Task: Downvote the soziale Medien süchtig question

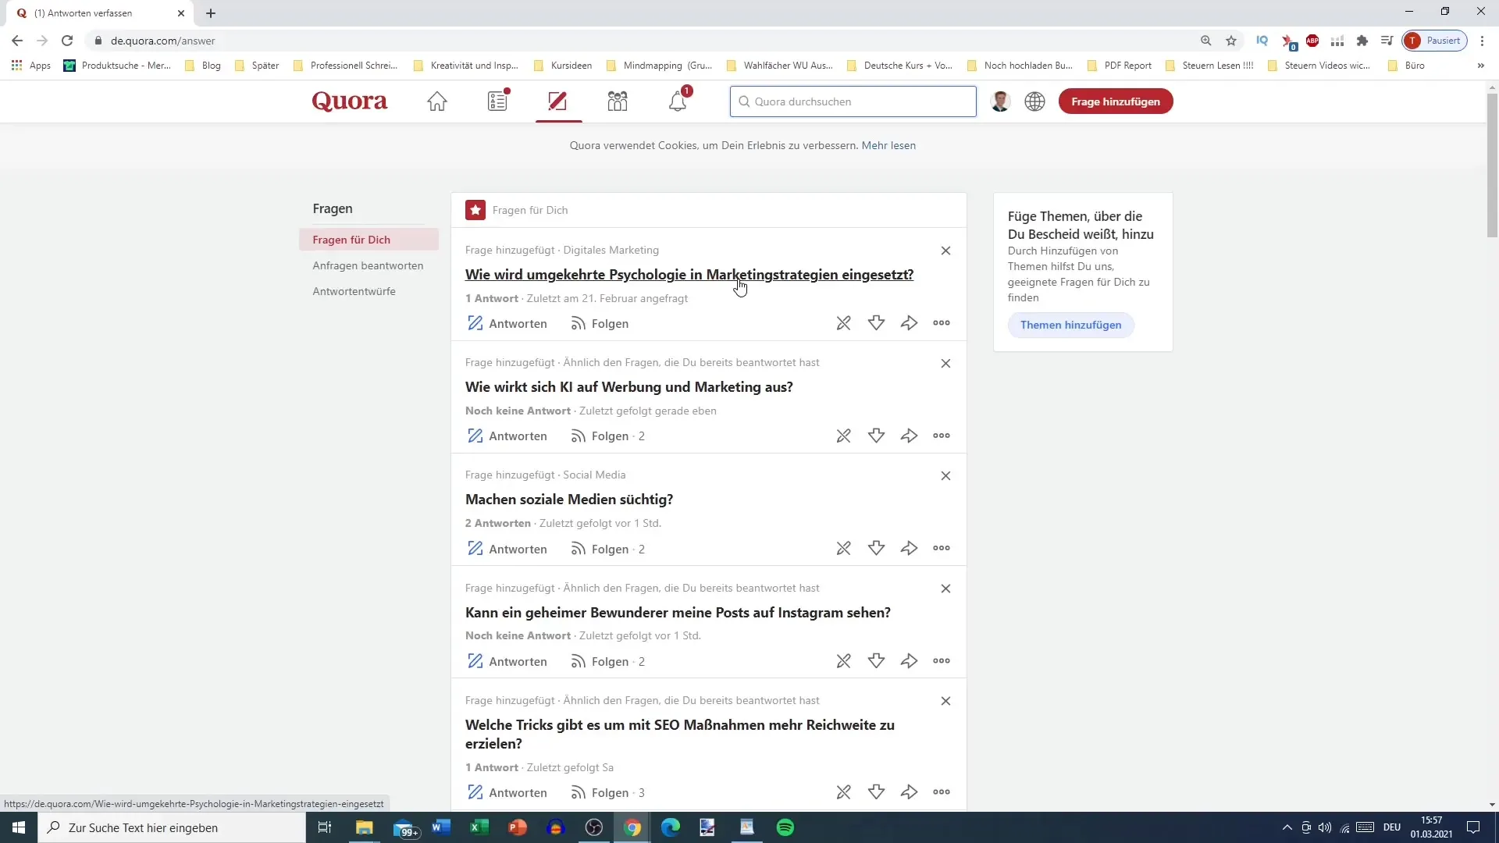Action: [x=877, y=548]
